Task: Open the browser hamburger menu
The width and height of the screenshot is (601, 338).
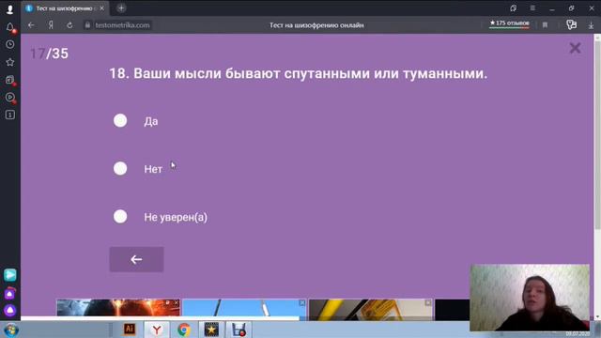Action: (532, 8)
